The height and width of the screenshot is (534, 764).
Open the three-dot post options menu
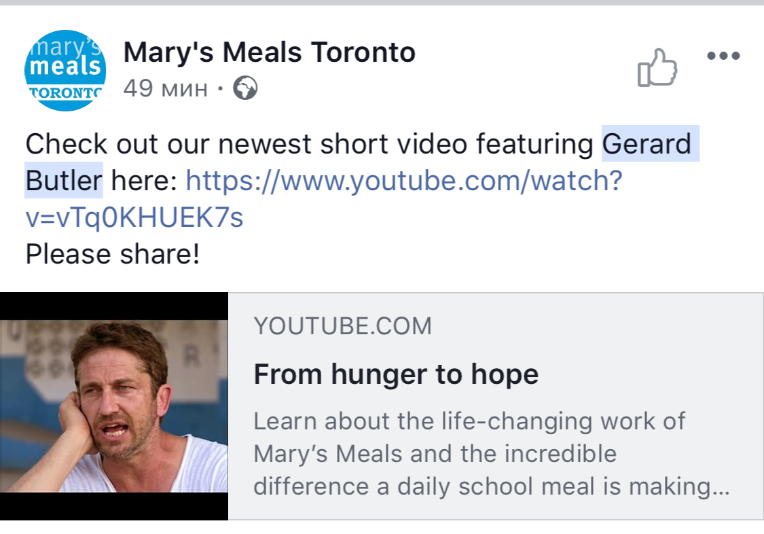[x=723, y=56]
